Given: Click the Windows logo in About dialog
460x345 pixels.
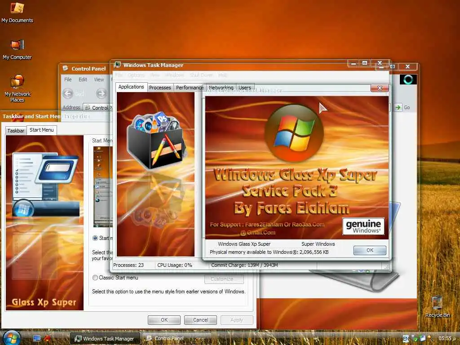Looking at the screenshot, I should point(294,133).
